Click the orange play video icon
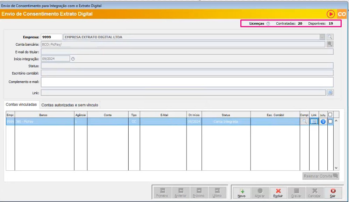Image resolution: width=349 pixels, height=202 pixels. click(x=330, y=14)
